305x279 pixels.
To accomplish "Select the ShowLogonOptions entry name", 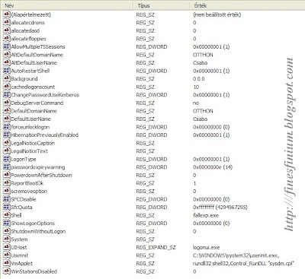I will point(33,223).
